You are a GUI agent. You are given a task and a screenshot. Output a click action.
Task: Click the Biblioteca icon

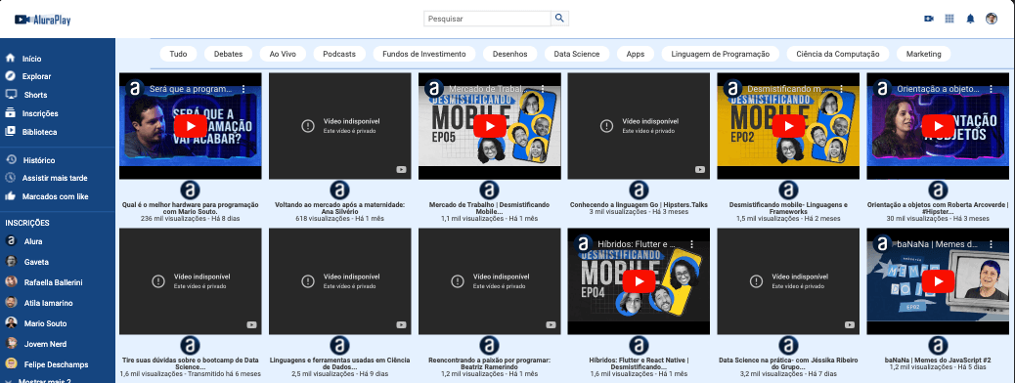11,132
